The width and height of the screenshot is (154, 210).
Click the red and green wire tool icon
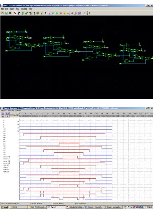[26, 13]
